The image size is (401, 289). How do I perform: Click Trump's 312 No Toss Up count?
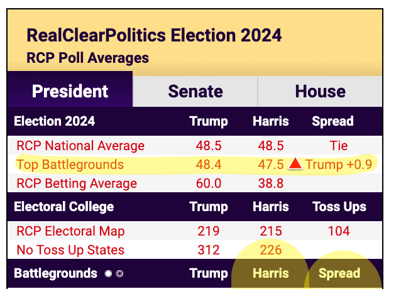click(209, 250)
